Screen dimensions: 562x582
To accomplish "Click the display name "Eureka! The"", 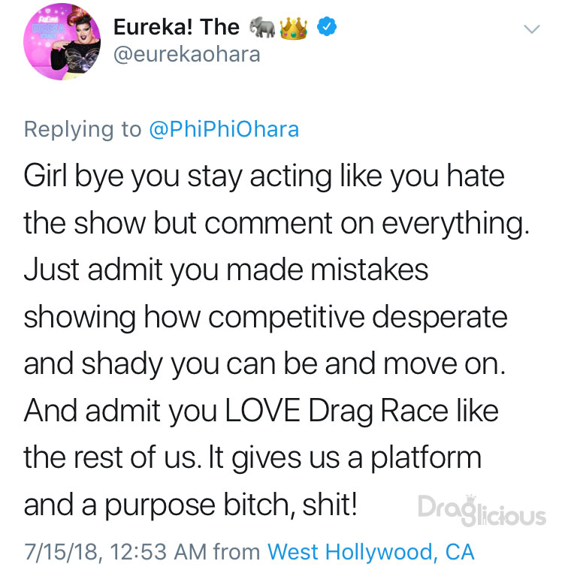I will [x=177, y=28].
